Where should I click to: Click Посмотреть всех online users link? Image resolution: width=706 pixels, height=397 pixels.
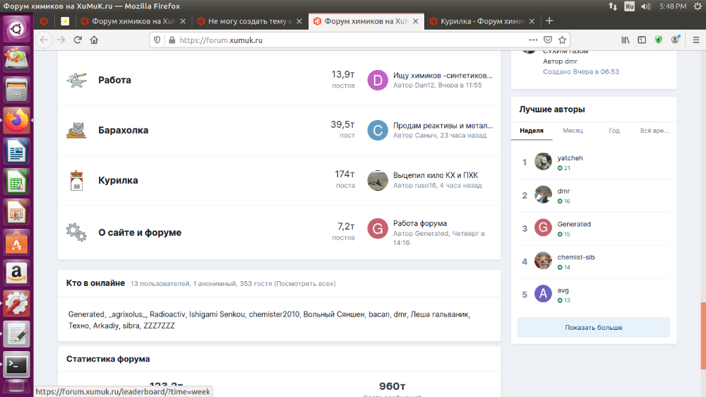coord(305,284)
